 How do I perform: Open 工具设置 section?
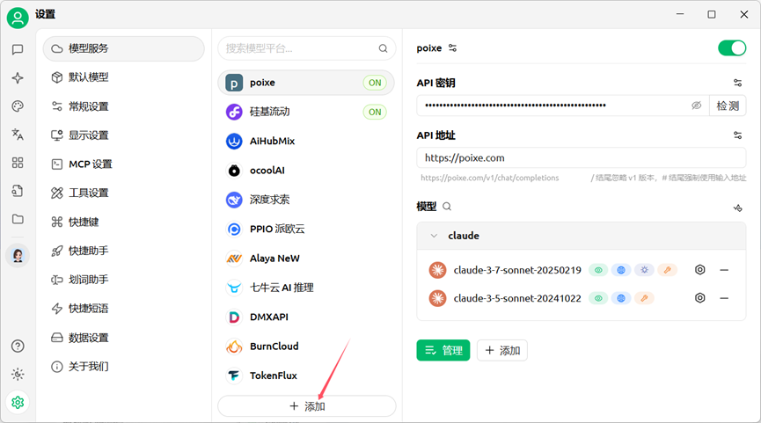(x=124, y=193)
